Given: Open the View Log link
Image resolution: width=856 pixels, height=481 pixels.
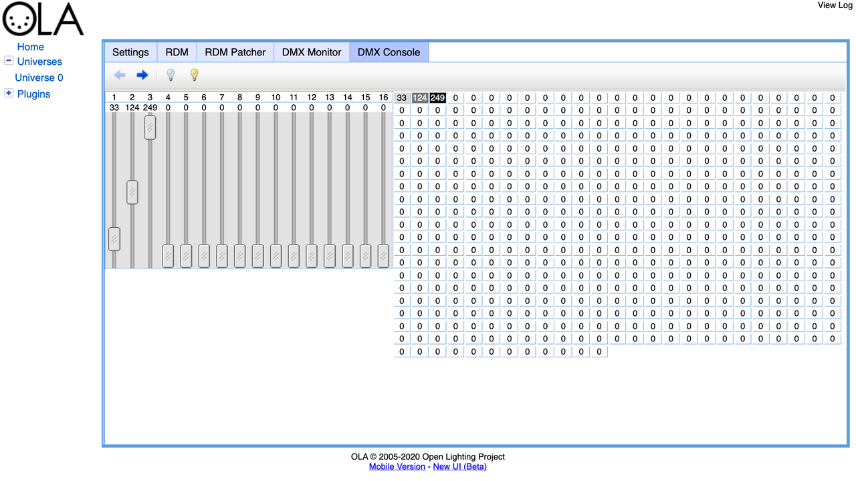Looking at the screenshot, I should point(835,5).
